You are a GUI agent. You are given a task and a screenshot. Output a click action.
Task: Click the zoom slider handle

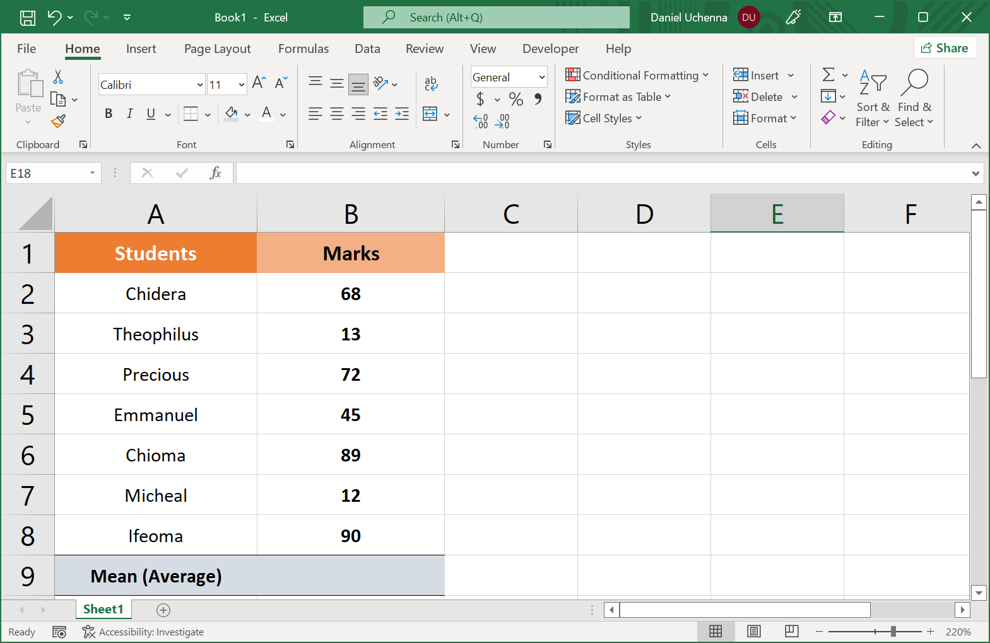pos(893,631)
